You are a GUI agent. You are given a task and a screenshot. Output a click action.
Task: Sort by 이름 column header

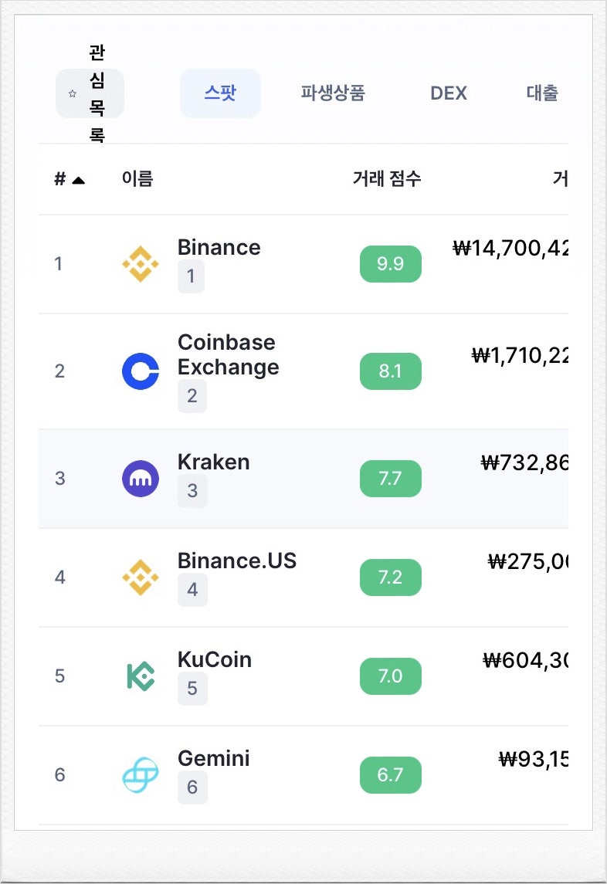tap(137, 179)
